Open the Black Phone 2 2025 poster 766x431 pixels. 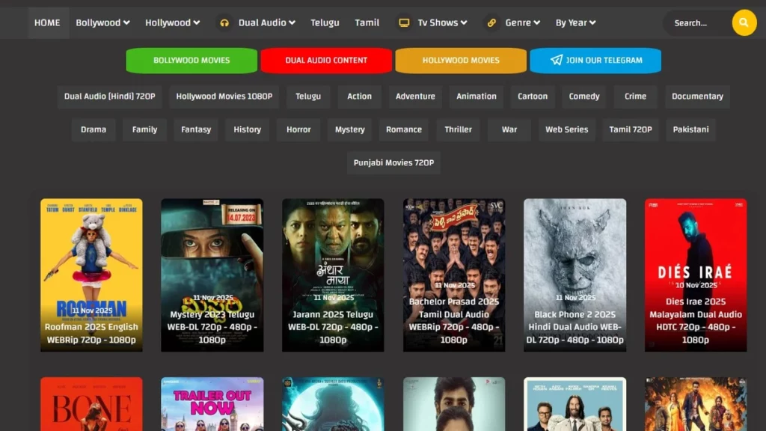(574, 275)
